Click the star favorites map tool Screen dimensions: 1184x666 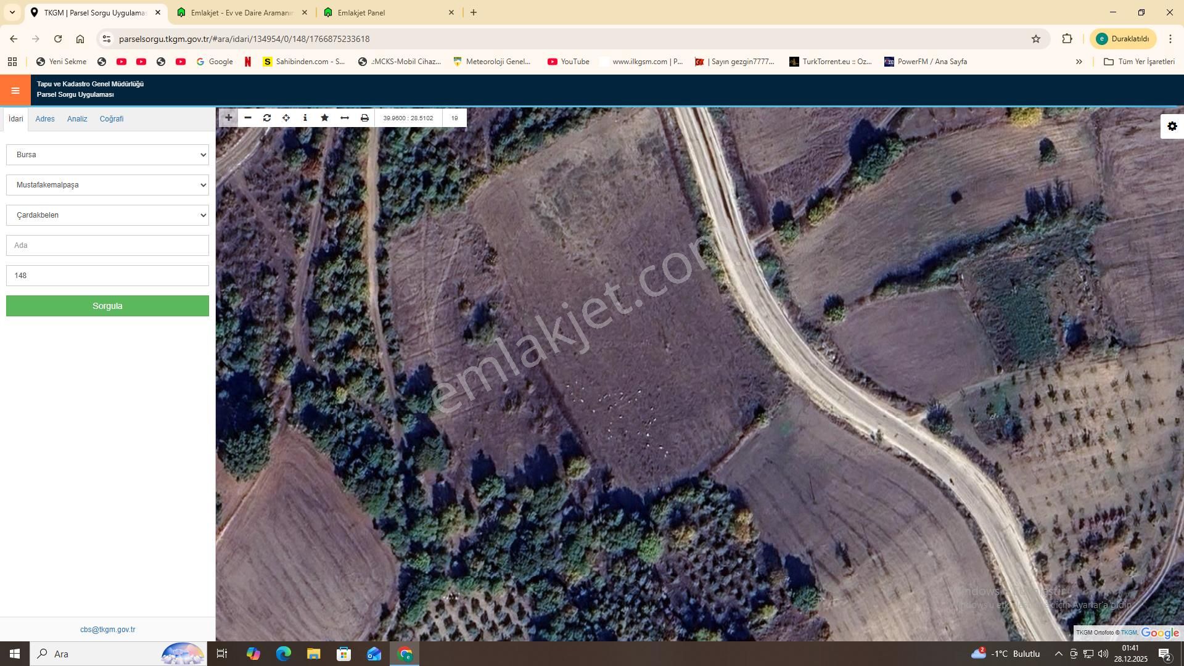click(x=325, y=118)
